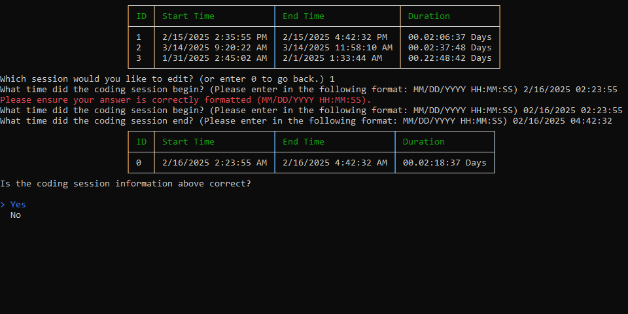Image resolution: width=628 pixels, height=314 pixels.
Task: Click the red formatting error message
Action: pyautogui.click(x=186, y=100)
